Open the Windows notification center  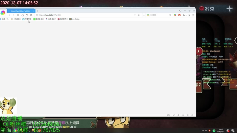233,131
